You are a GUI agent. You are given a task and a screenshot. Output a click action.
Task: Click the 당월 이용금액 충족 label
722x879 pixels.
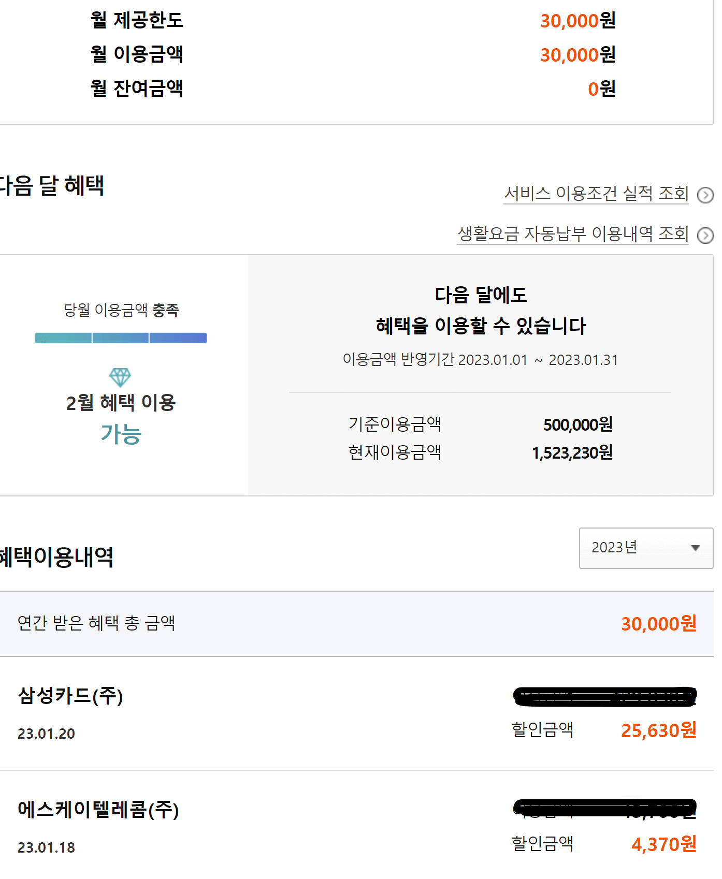[122, 309]
